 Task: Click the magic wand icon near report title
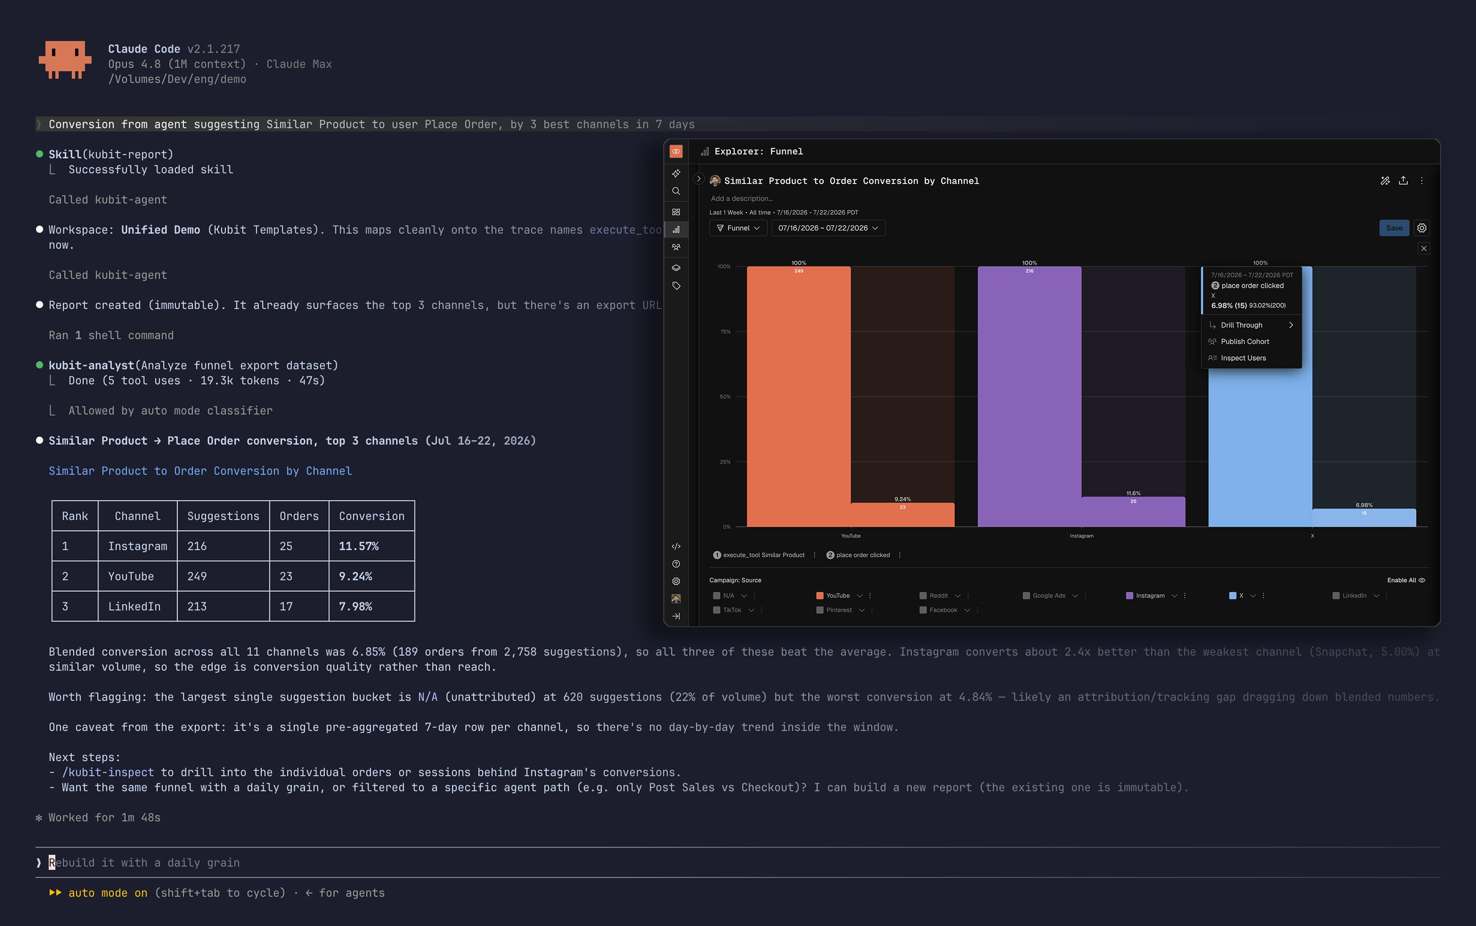(x=1385, y=181)
